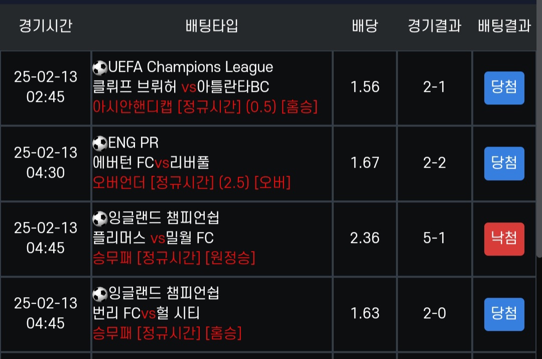Click the 오버언더 (2.5) 오버 bet type
The height and width of the screenshot is (359, 542).
click(x=192, y=183)
